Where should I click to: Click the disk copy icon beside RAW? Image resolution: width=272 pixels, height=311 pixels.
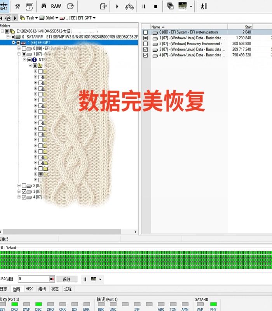71,6
